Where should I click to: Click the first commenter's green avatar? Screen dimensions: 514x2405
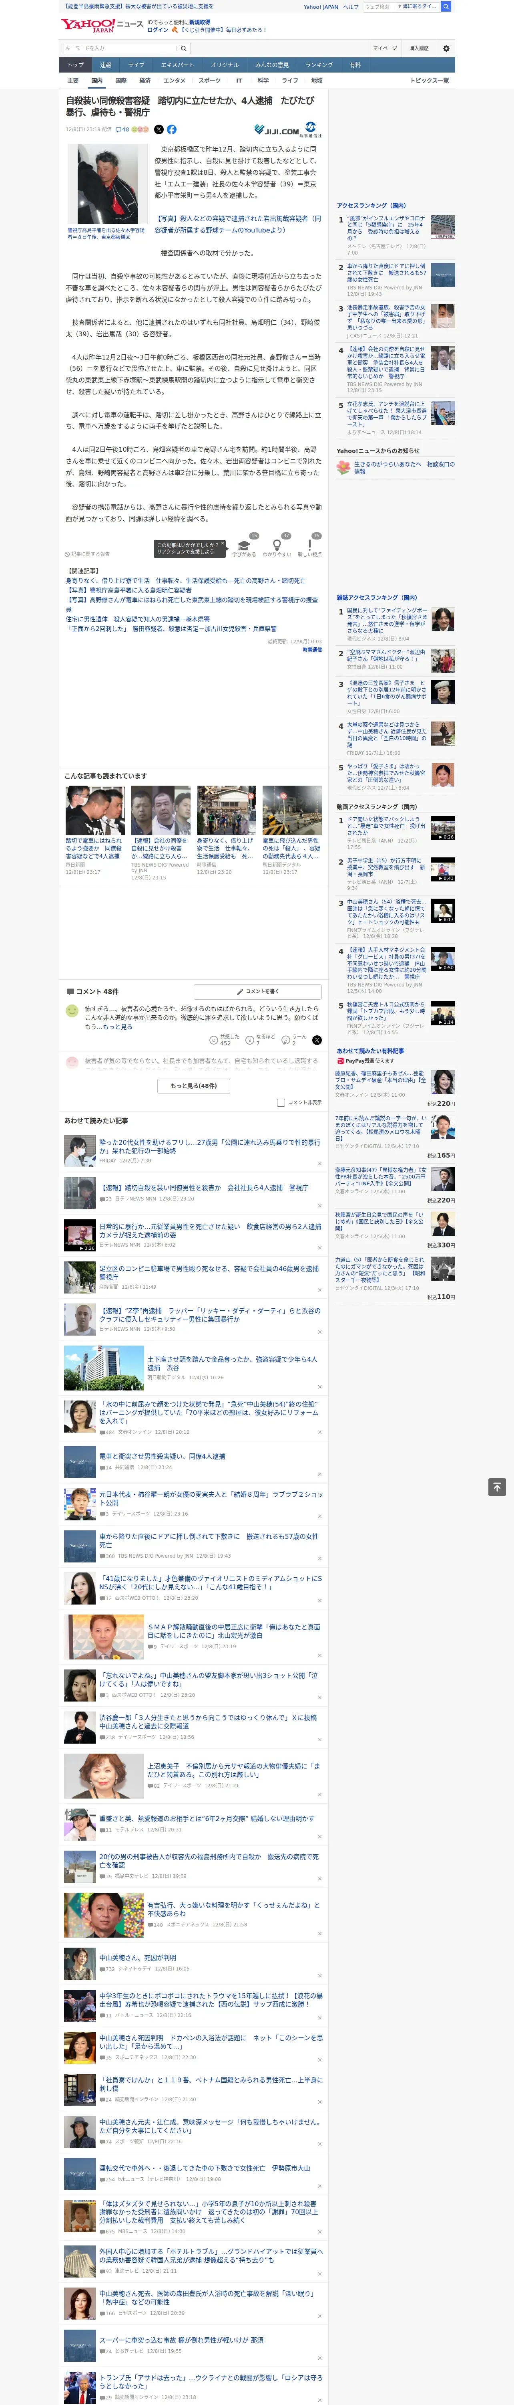click(x=72, y=1011)
